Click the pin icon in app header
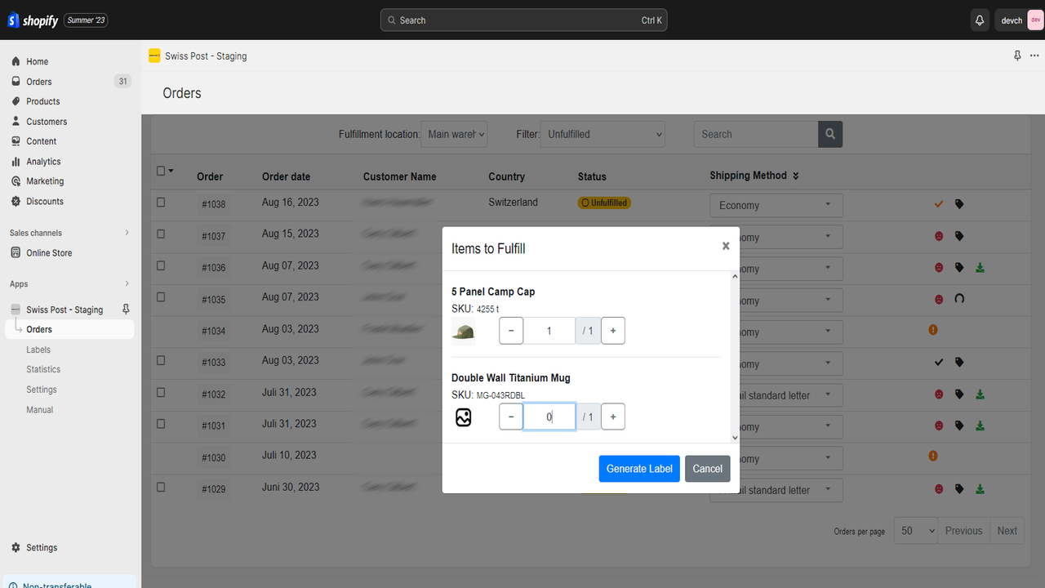The image size is (1045, 588). point(1017,56)
